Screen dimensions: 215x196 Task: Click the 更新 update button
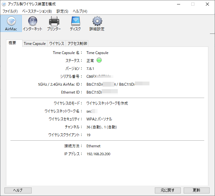197,190
